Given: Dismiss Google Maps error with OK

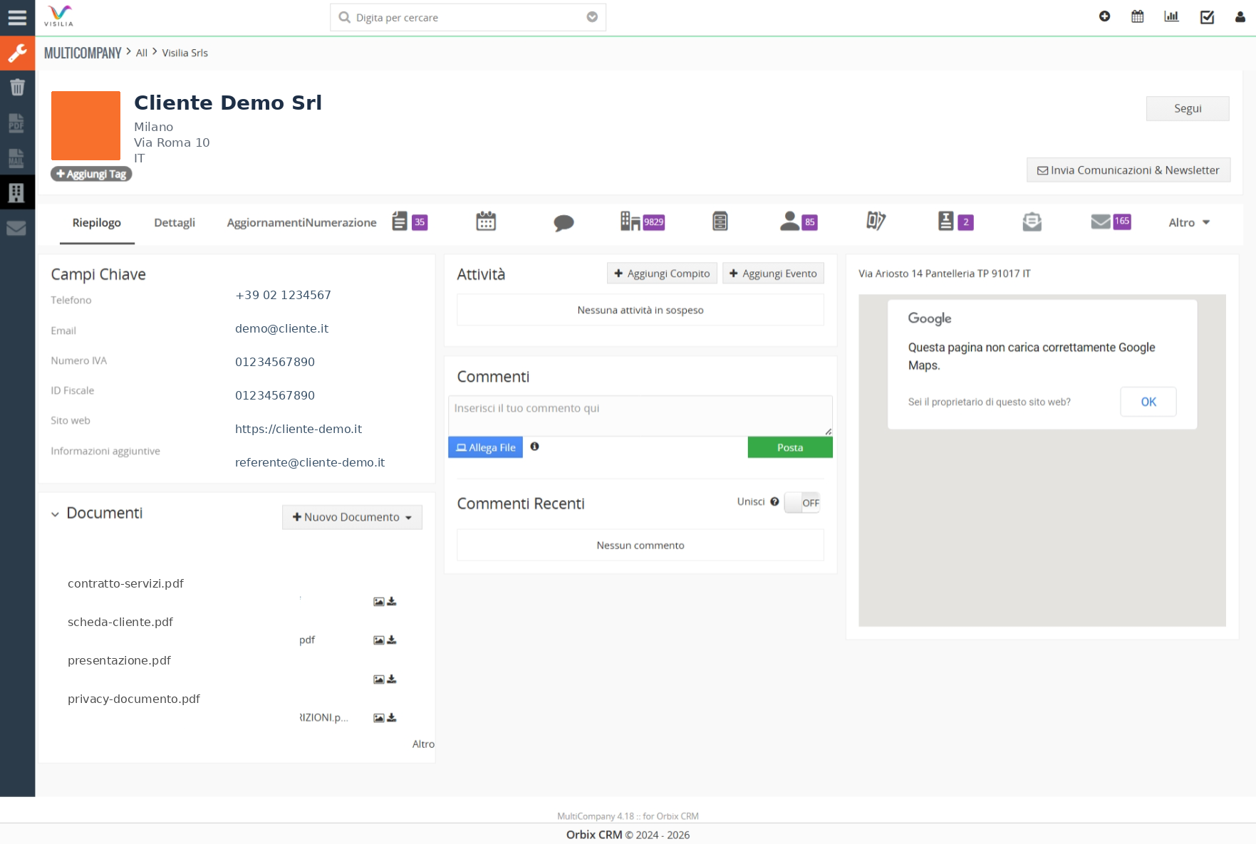Looking at the screenshot, I should 1148,402.
